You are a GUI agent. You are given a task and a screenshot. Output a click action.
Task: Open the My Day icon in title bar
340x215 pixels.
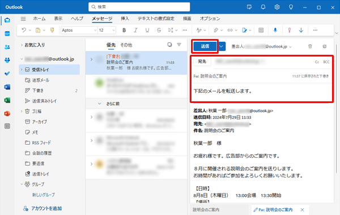pos(249,7)
